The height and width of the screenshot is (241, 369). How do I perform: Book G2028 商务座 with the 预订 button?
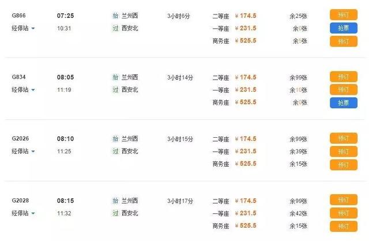344,227
